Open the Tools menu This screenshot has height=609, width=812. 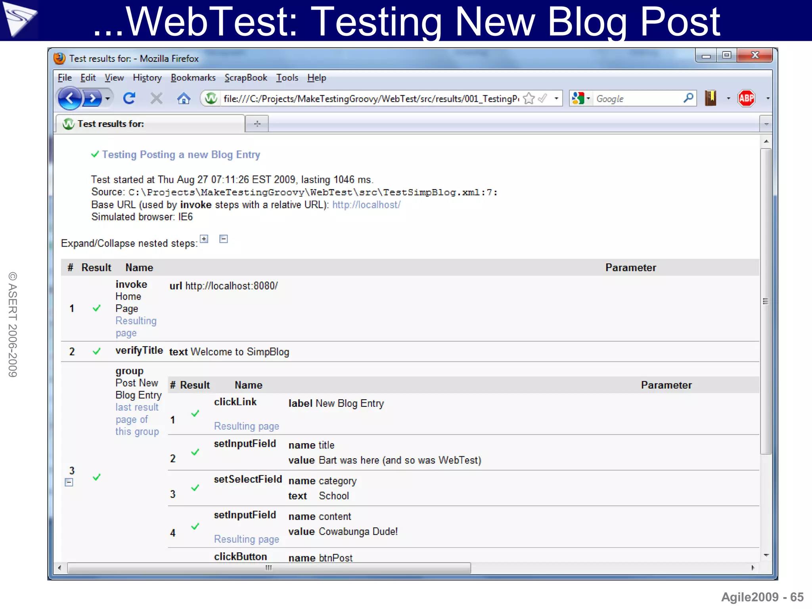[287, 78]
